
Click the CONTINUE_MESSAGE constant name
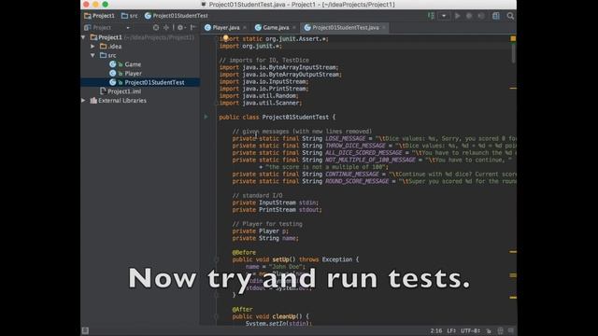(x=351, y=175)
